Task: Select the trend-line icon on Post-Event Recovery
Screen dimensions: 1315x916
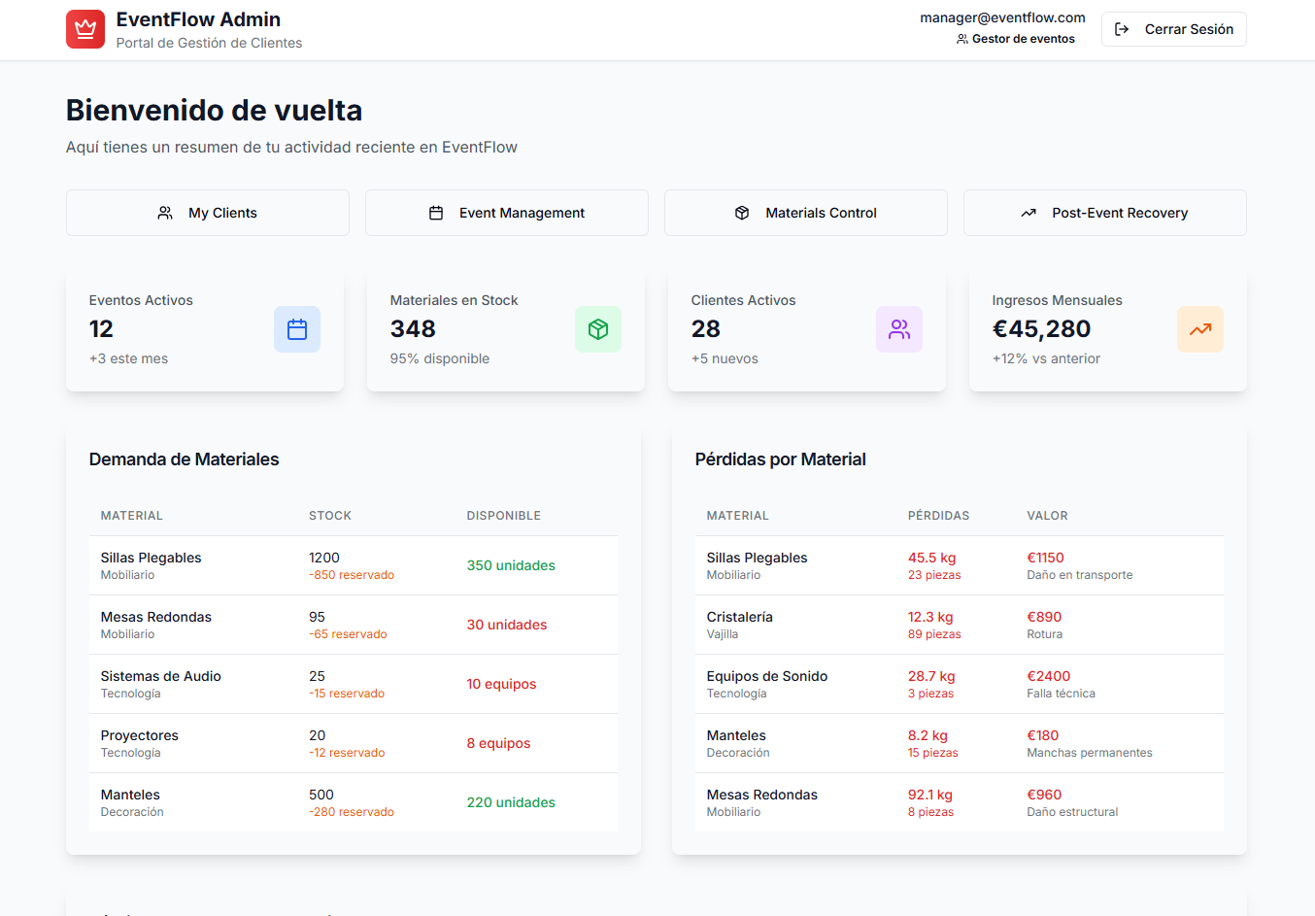Action: tap(1029, 212)
